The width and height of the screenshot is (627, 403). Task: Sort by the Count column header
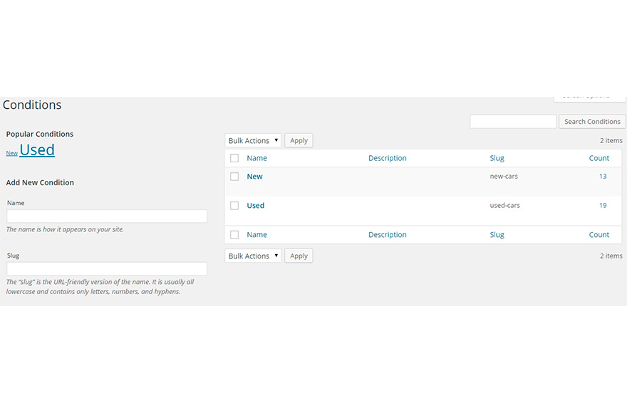598,158
